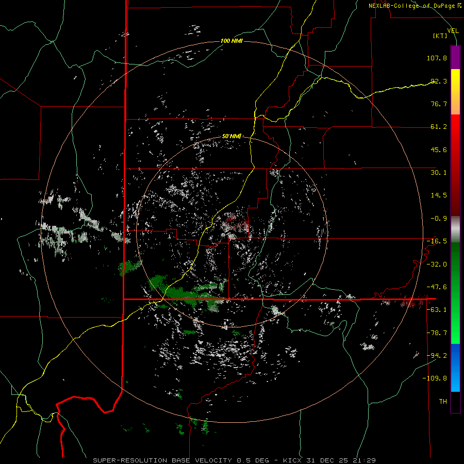Click the [KT] units label
Screen dimensions: 464x464
pyautogui.click(x=440, y=36)
